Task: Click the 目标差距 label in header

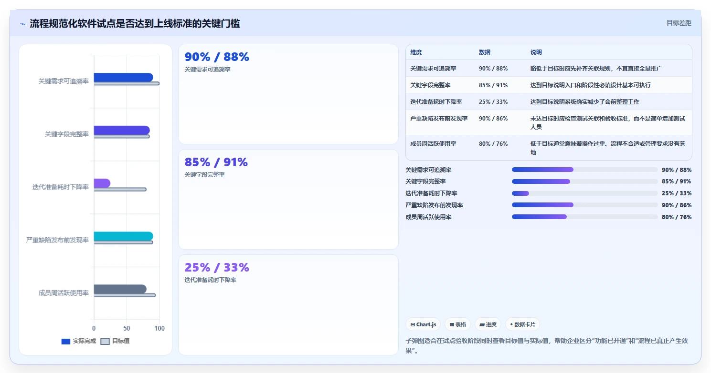Action: (679, 23)
